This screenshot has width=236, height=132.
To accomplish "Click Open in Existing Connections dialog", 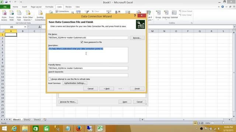I will pyautogui.click(x=125, y=102).
